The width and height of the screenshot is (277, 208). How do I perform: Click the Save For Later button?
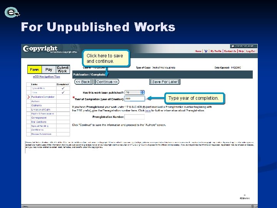click(x=165, y=82)
